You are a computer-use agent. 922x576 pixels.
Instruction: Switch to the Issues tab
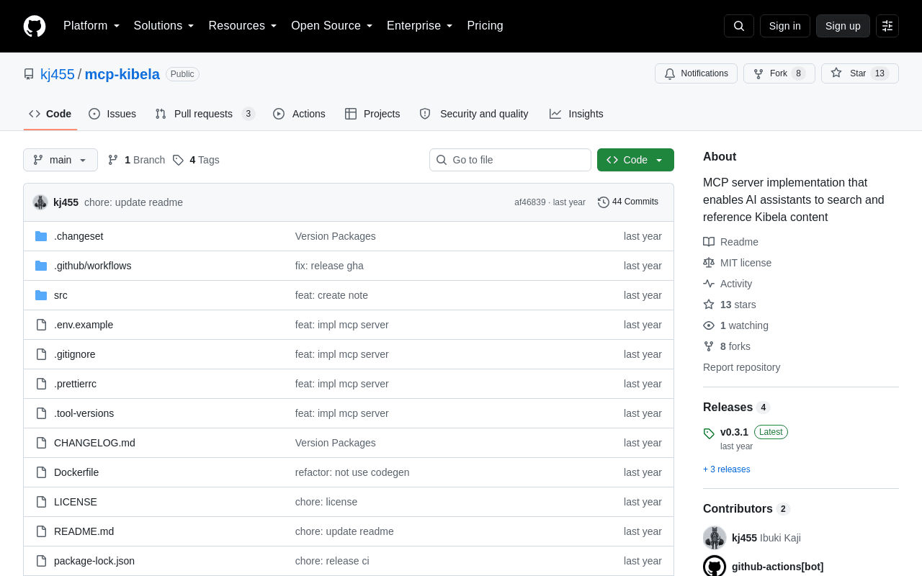click(x=112, y=114)
